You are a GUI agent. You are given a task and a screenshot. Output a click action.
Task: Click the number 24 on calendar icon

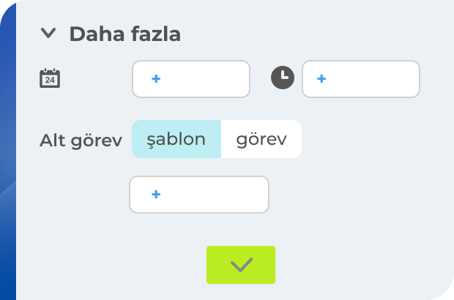(50, 80)
